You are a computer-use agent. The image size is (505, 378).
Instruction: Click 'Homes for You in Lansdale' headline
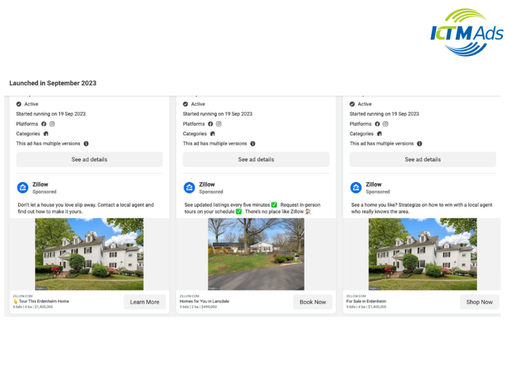pyautogui.click(x=204, y=302)
